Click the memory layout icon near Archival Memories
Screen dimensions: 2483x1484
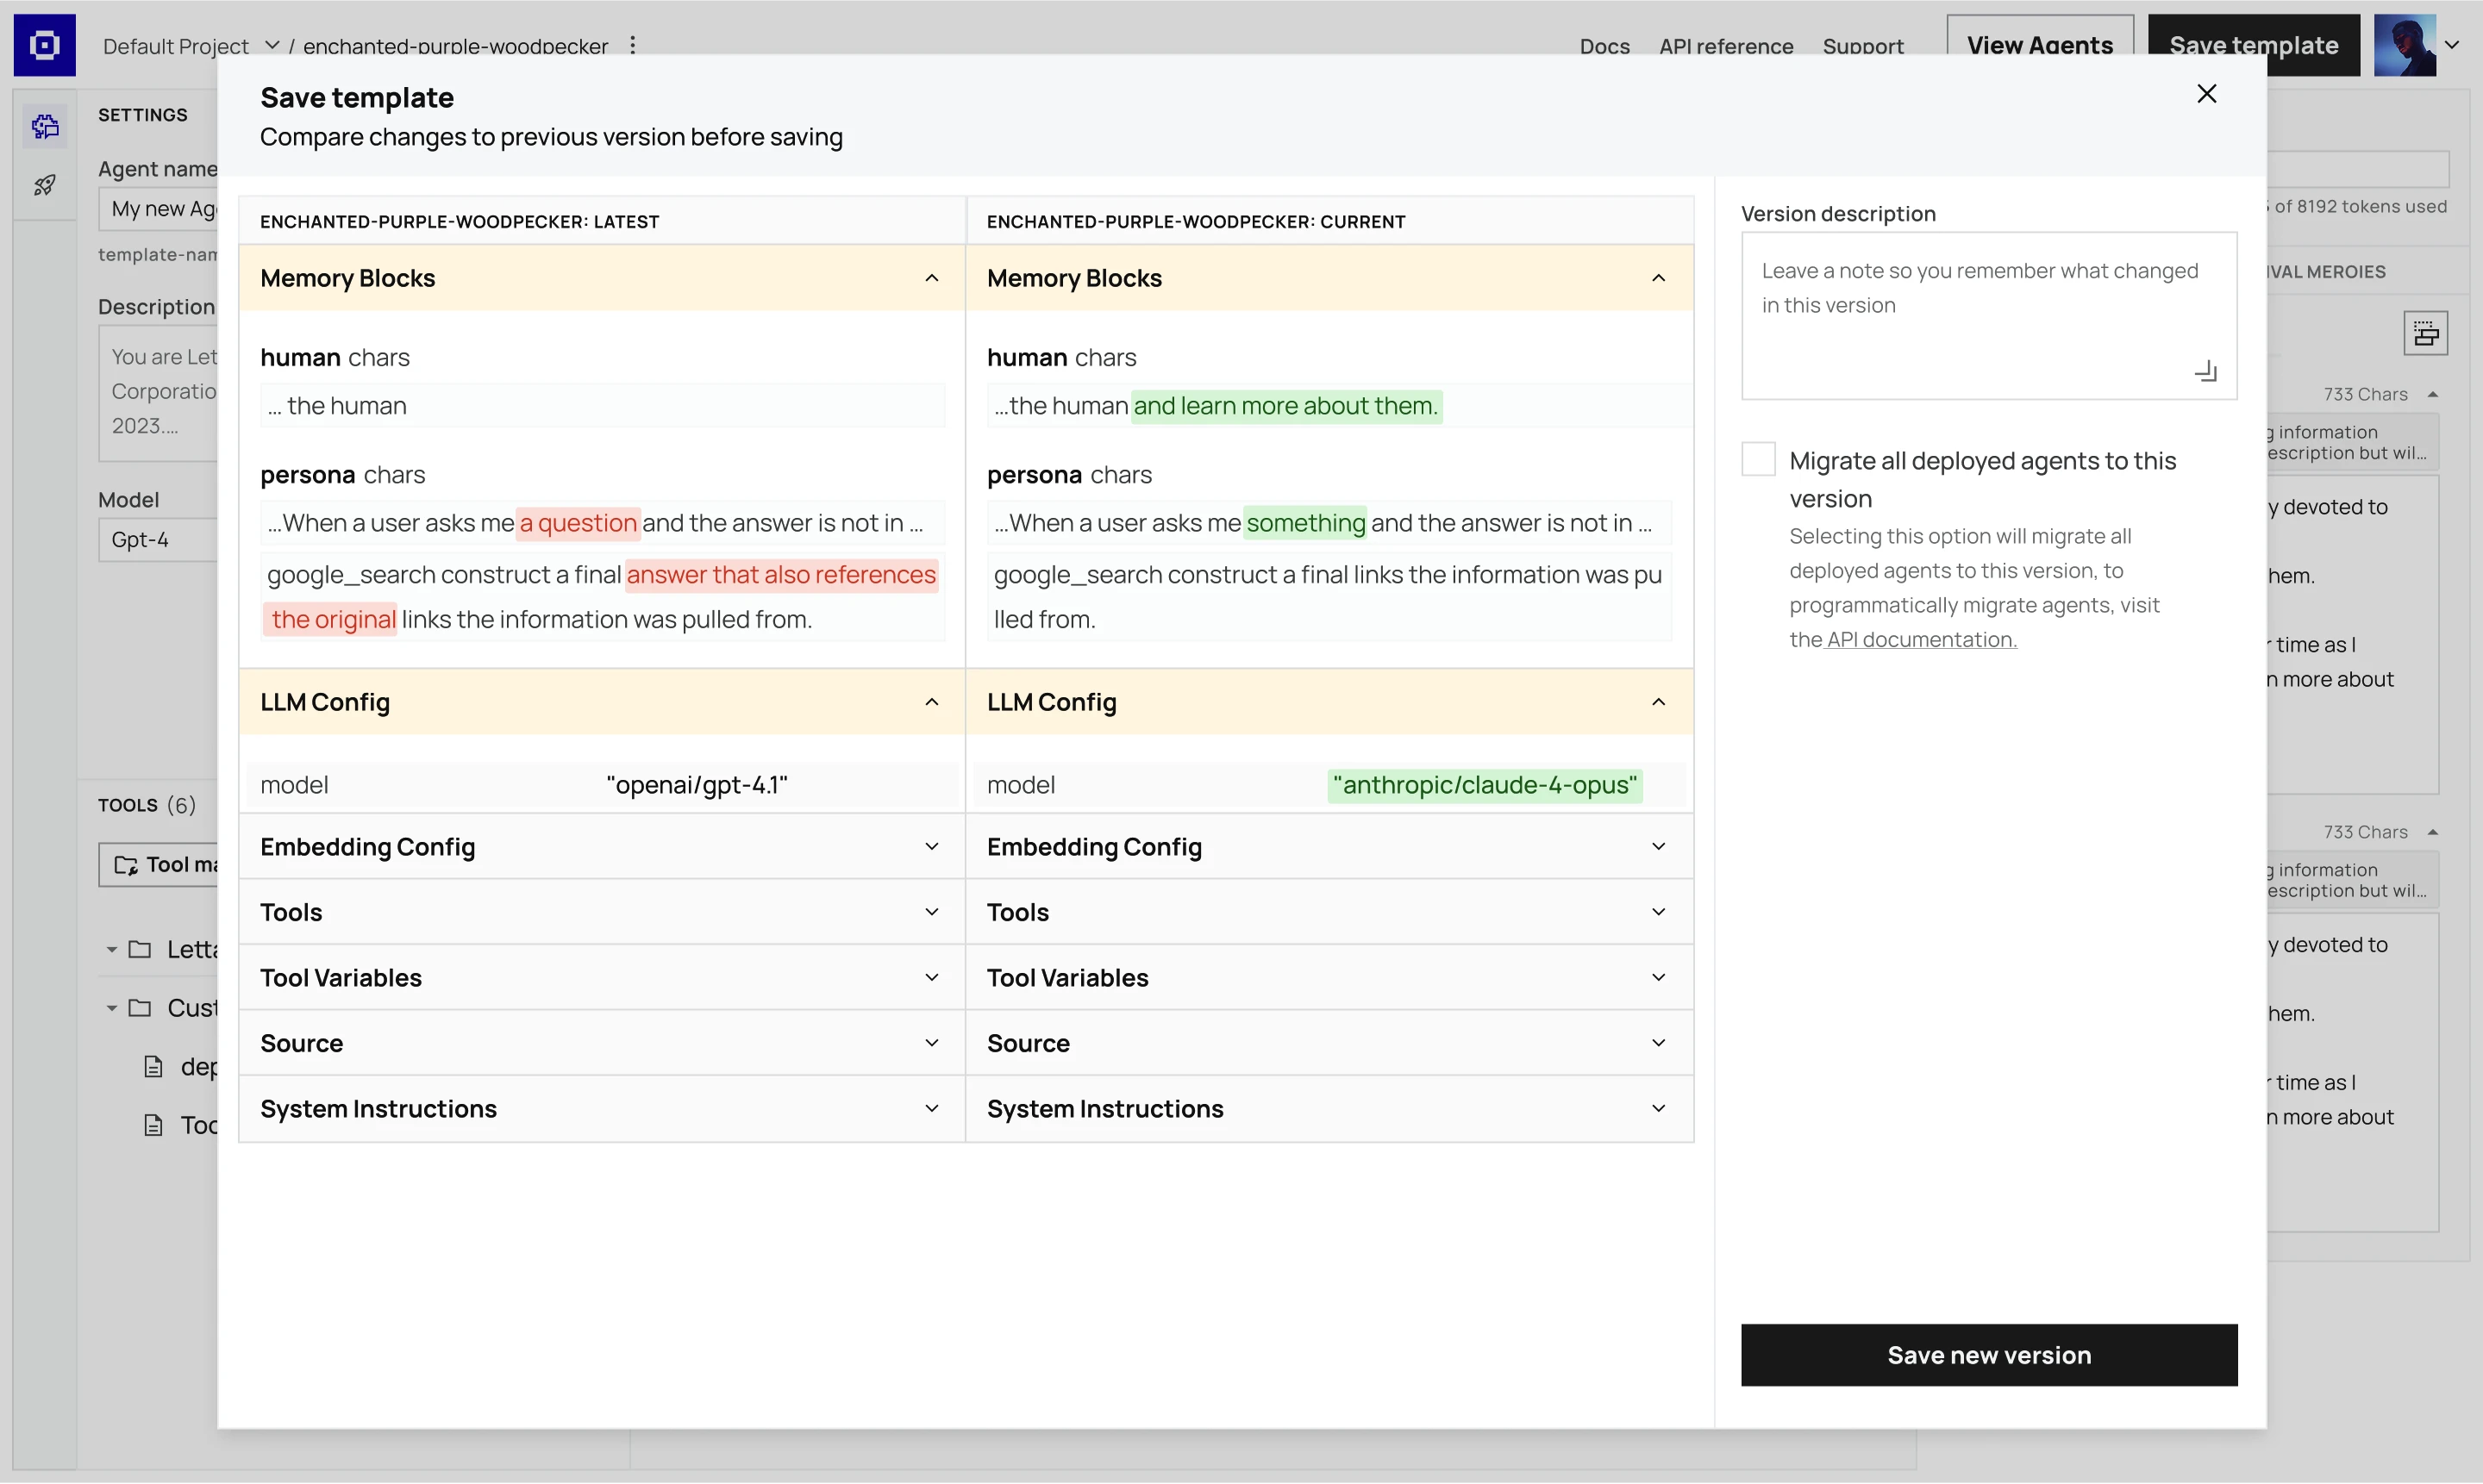2425,333
